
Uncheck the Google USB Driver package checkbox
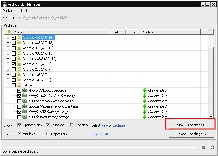click(19, 112)
